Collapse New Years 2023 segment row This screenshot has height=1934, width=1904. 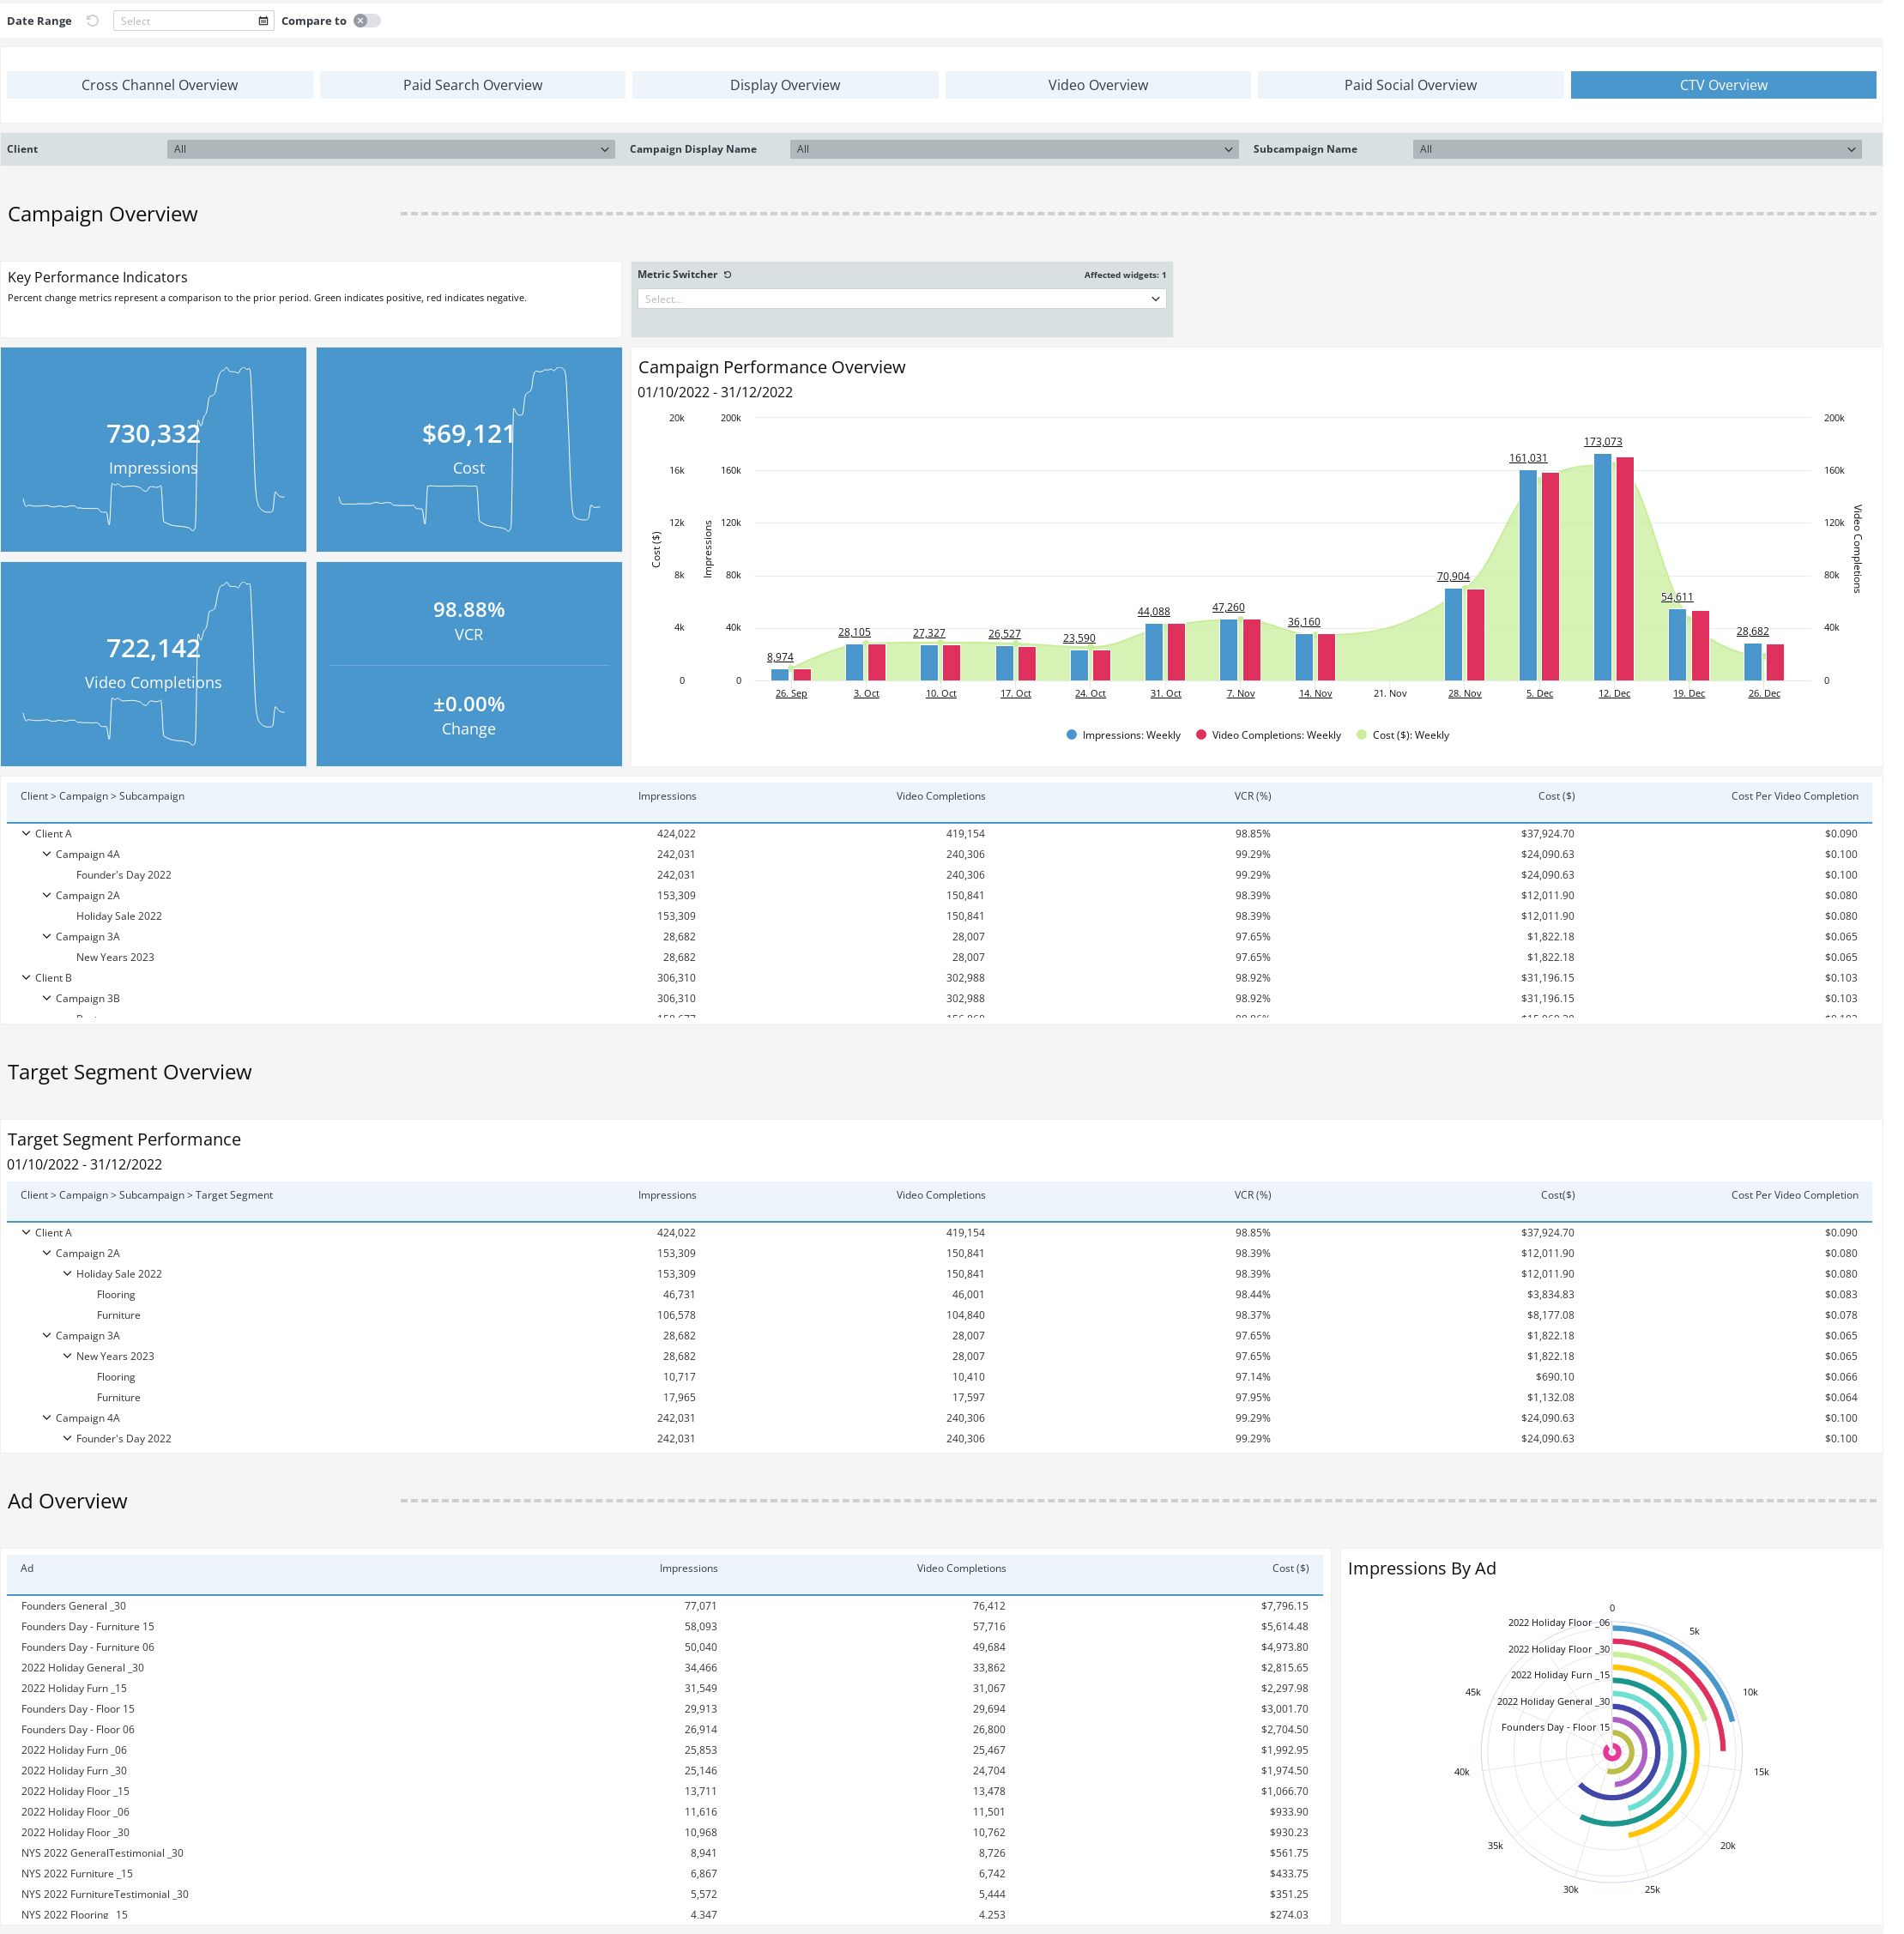tap(68, 1357)
